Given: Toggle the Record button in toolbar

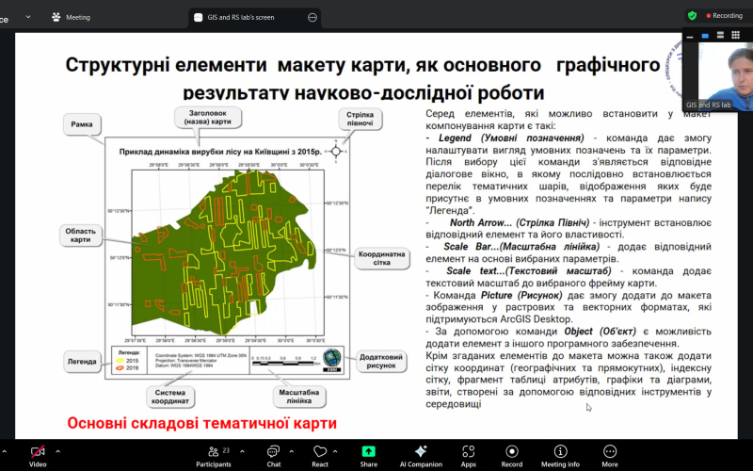Looking at the screenshot, I should [x=511, y=452].
